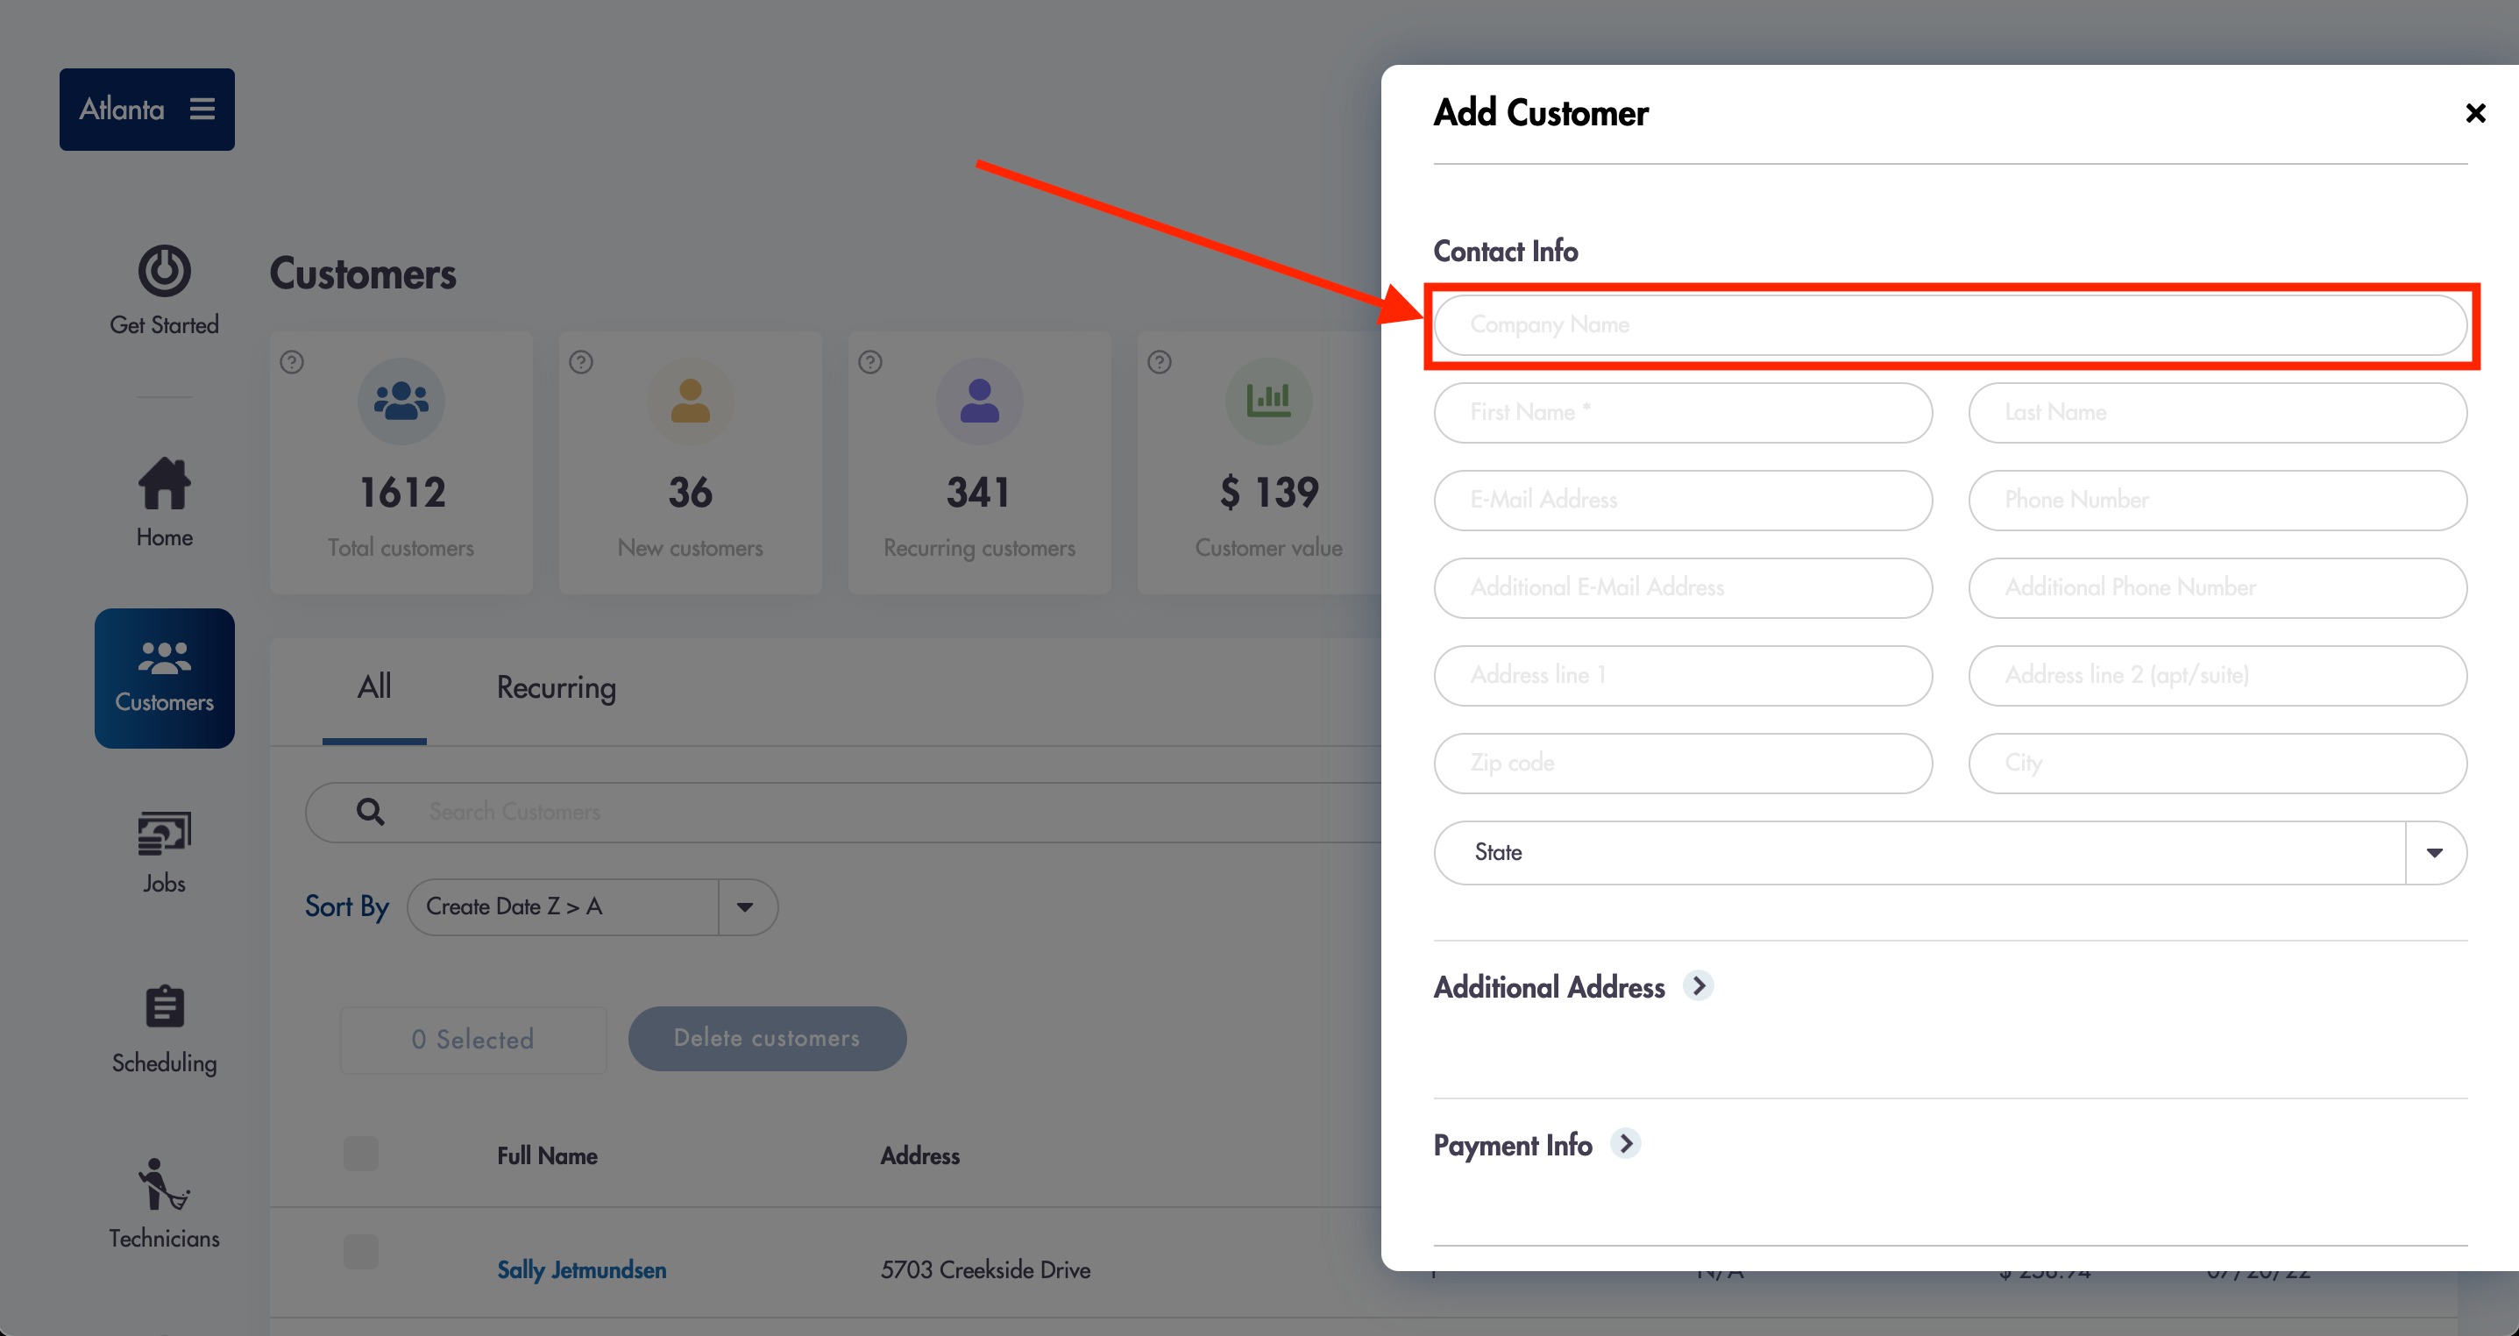This screenshot has width=2519, height=1336.
Task: Go to Home via house icon
Action: coord(163,483)
